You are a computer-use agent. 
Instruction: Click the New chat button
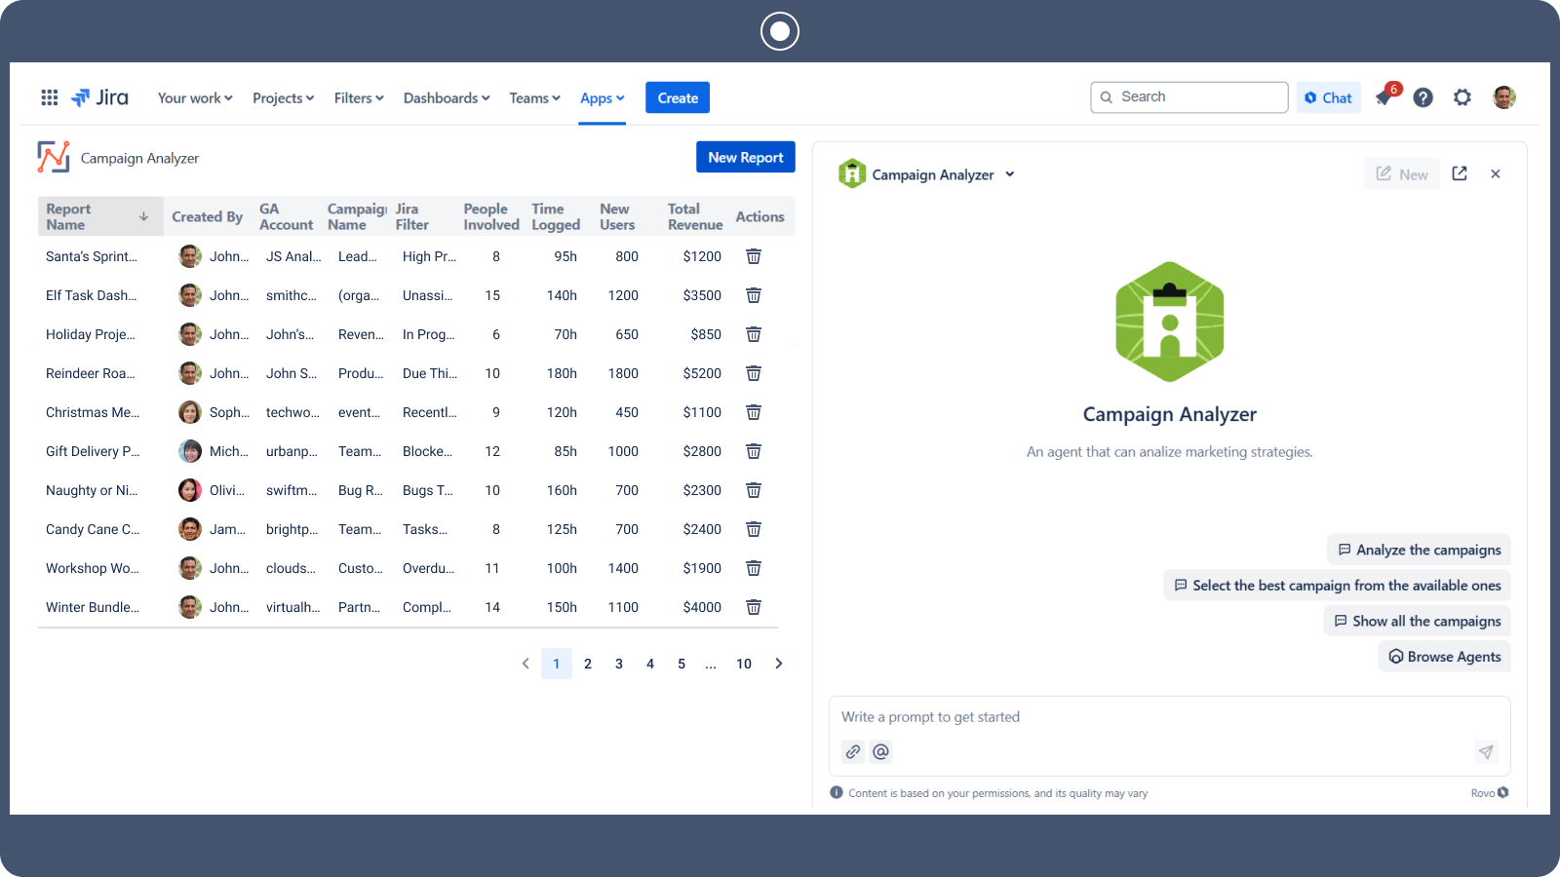click(1402, 173)
